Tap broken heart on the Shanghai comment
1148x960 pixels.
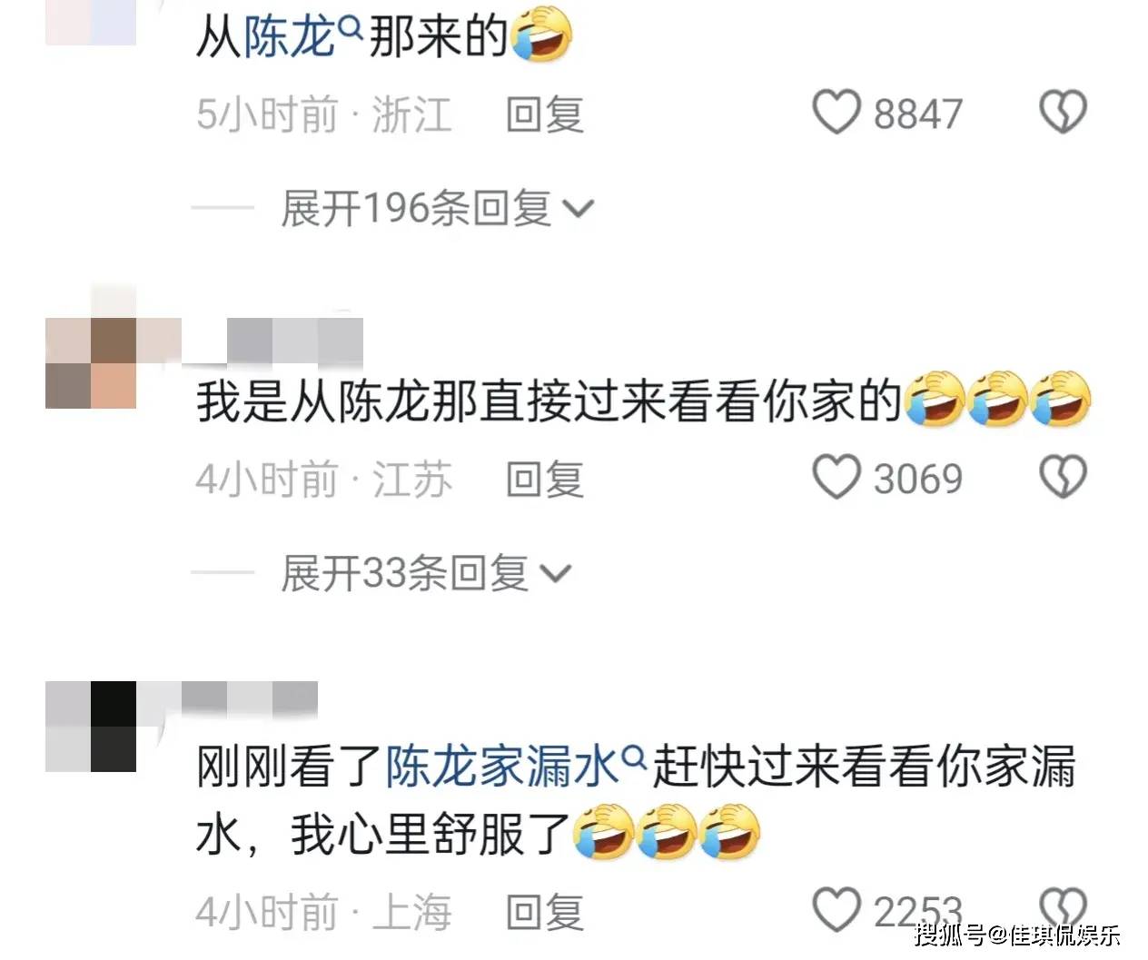click(1063, 909)
